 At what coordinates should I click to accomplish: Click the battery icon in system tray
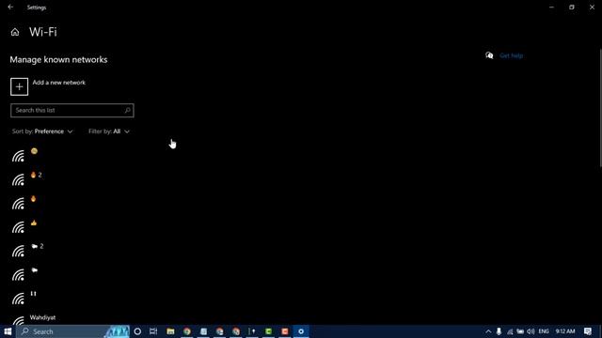[520, 331]
